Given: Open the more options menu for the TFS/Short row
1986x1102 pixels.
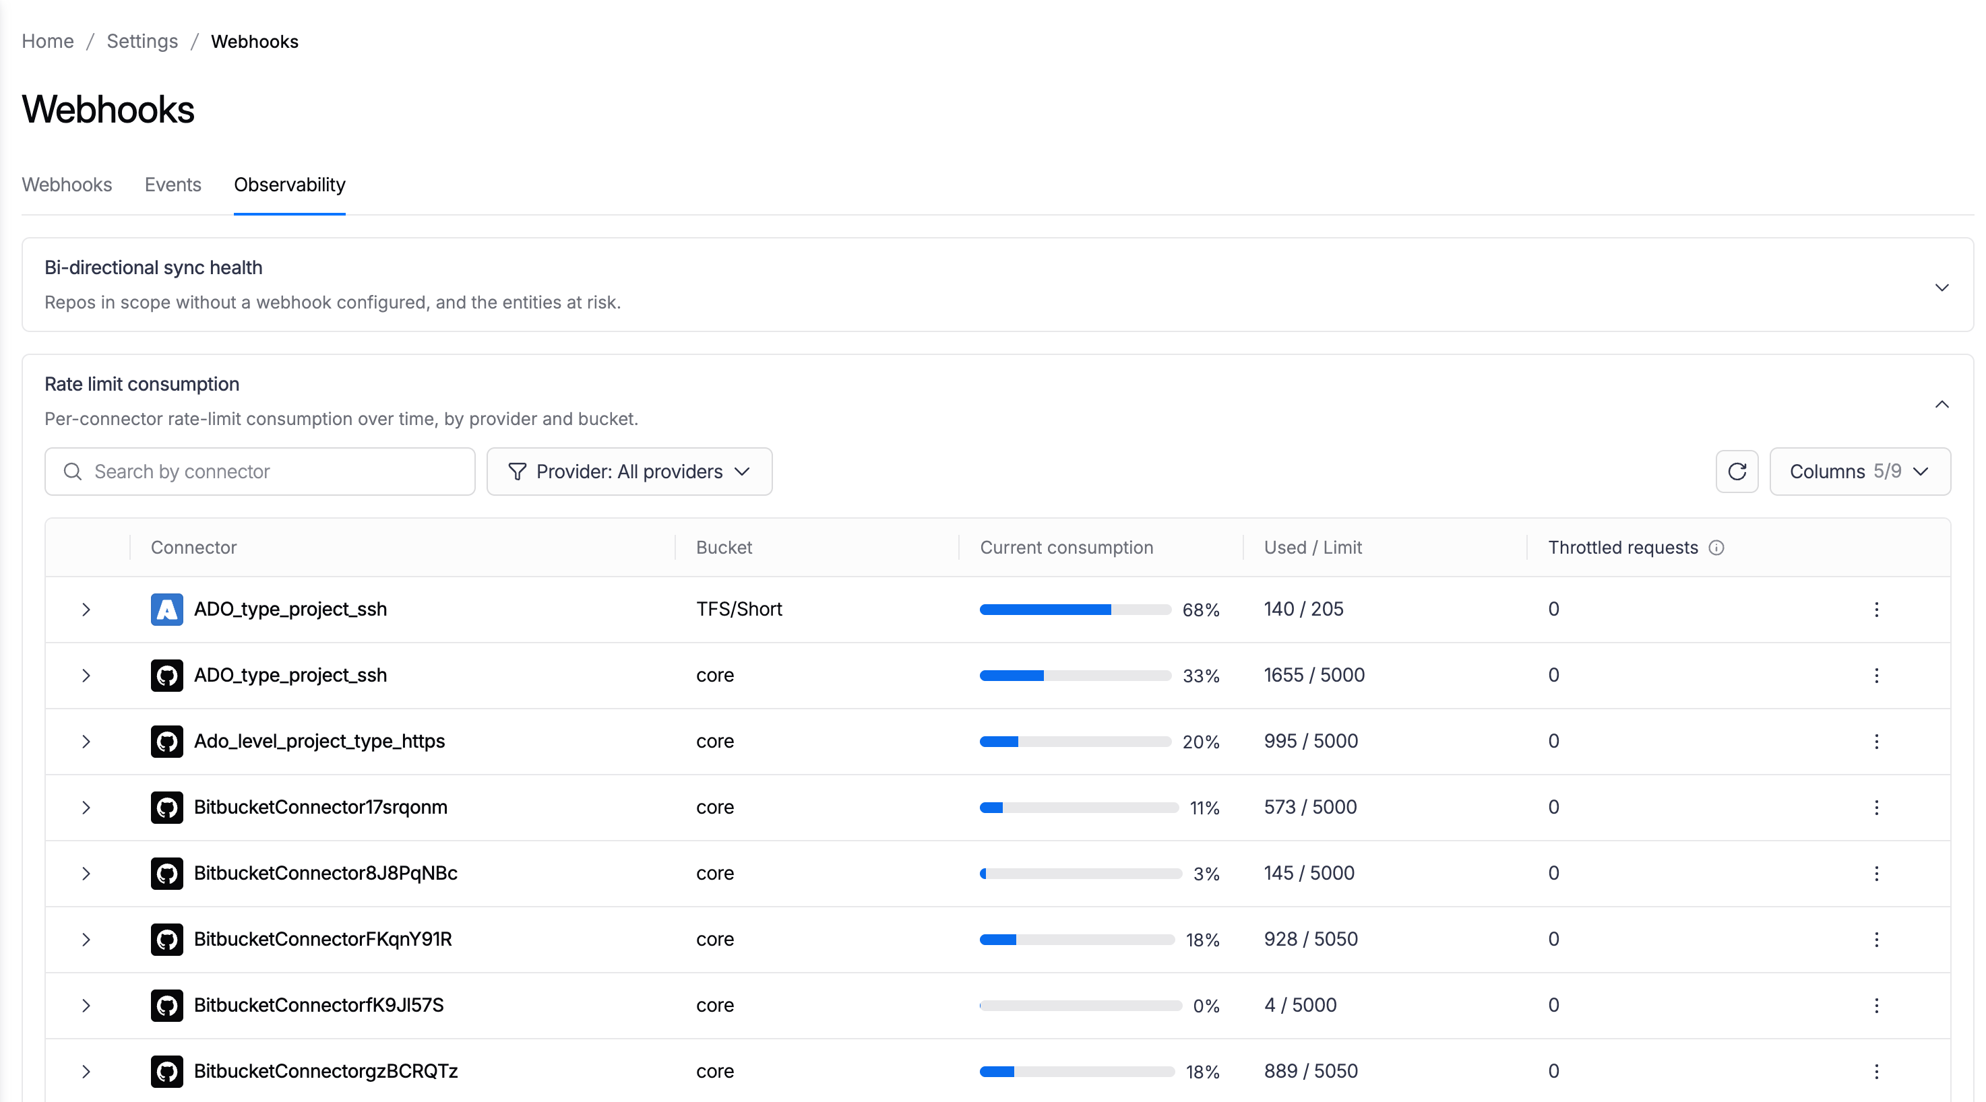Looking at the screenshot, I should [x=1875, y=609].
